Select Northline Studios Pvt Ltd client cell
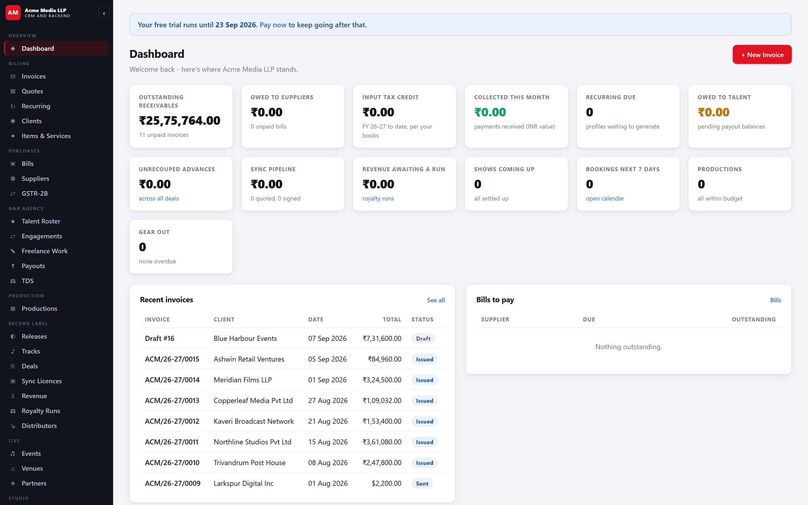This screenshot has width=808, height=505. pos(252,442)
